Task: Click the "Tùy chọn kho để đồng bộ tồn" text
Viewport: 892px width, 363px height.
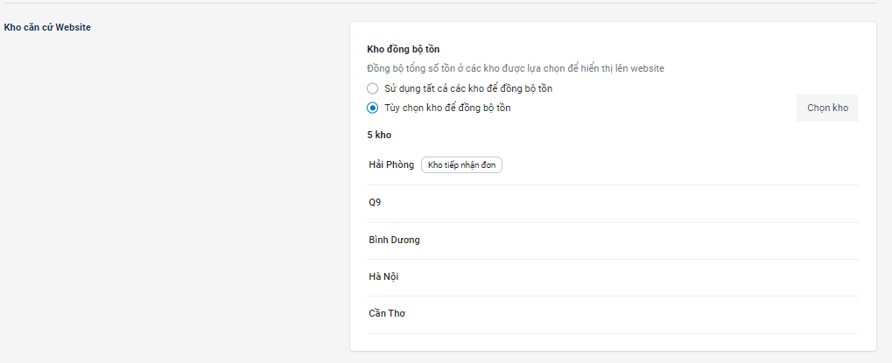Action: pyautogui.click(x=447, y=108)
